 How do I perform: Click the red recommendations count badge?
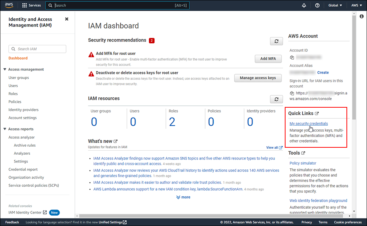[152, 40]
